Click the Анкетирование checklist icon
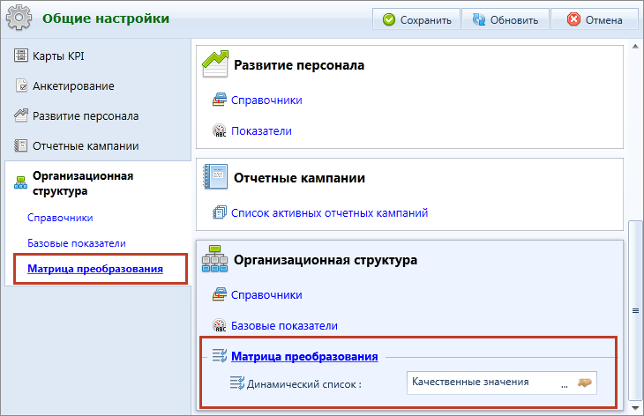644x416 pixels. [21, 85]
